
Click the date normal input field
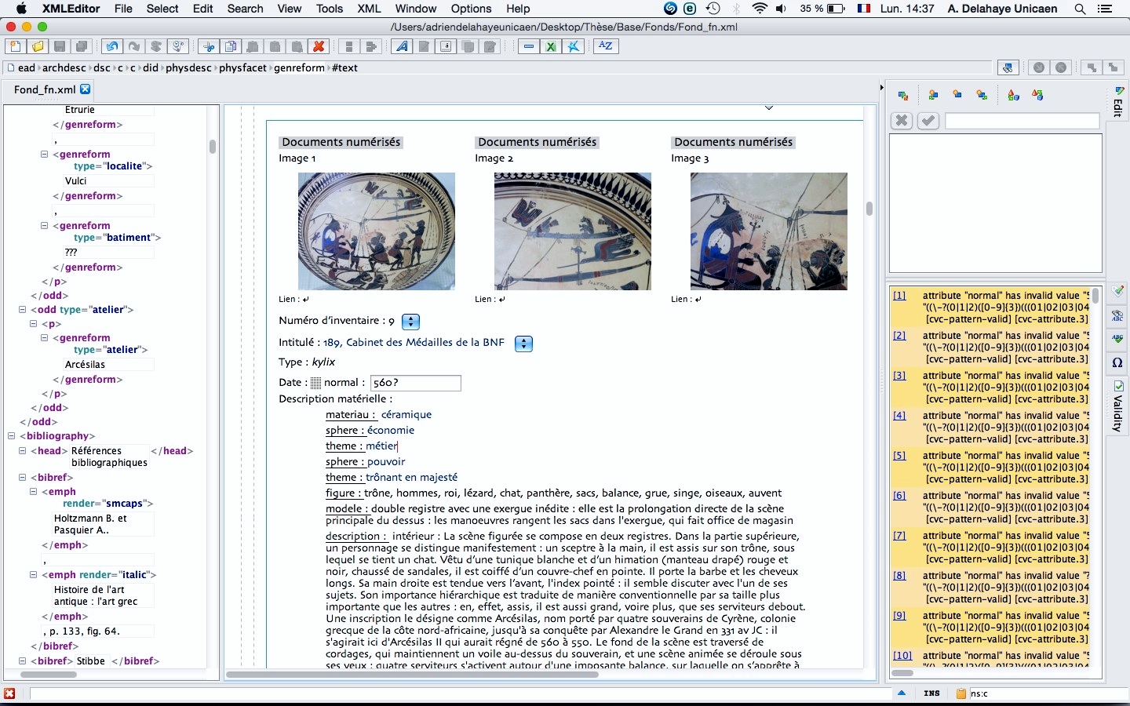(415, 383)
